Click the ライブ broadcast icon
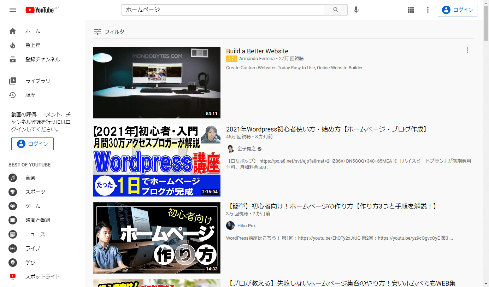This screenshot has height=287, width=489. 13,248
